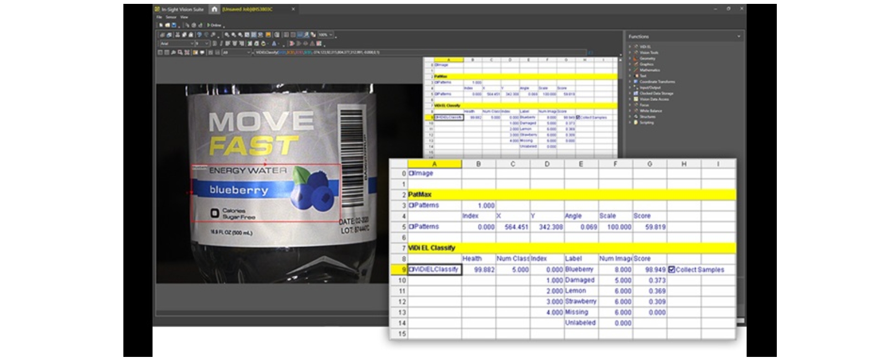Open the 100% zoom level dropdown
Screen dimensions: 888x363
[x=331, y=35]
